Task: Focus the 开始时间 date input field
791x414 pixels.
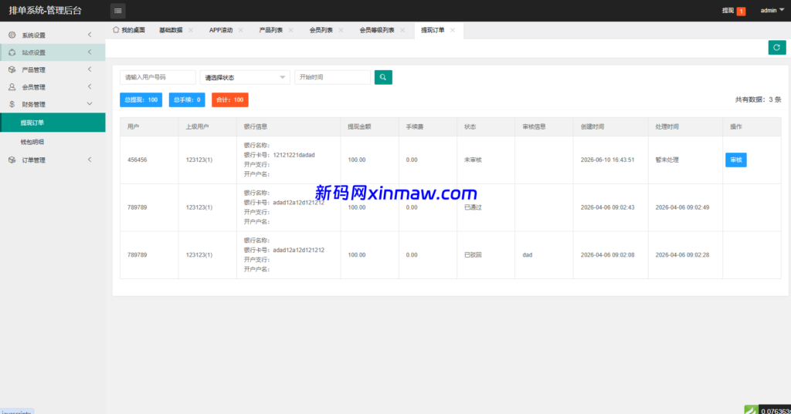Action: coord(332,77)
